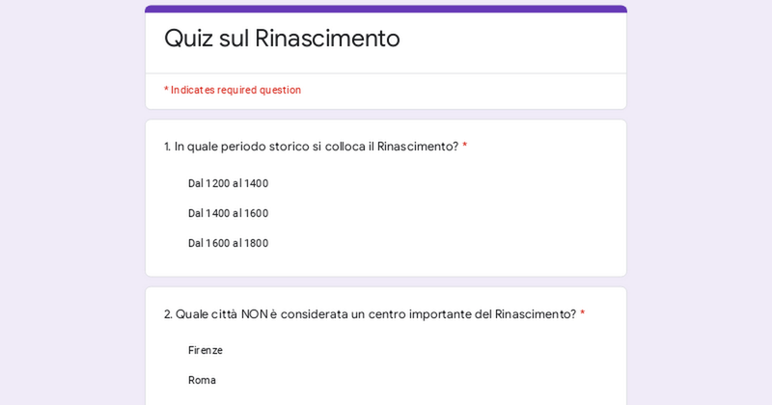Screen dimensions: 772x405
Task: Click the red asterisk before "Indicates required question"
Action: coord(166,90)
